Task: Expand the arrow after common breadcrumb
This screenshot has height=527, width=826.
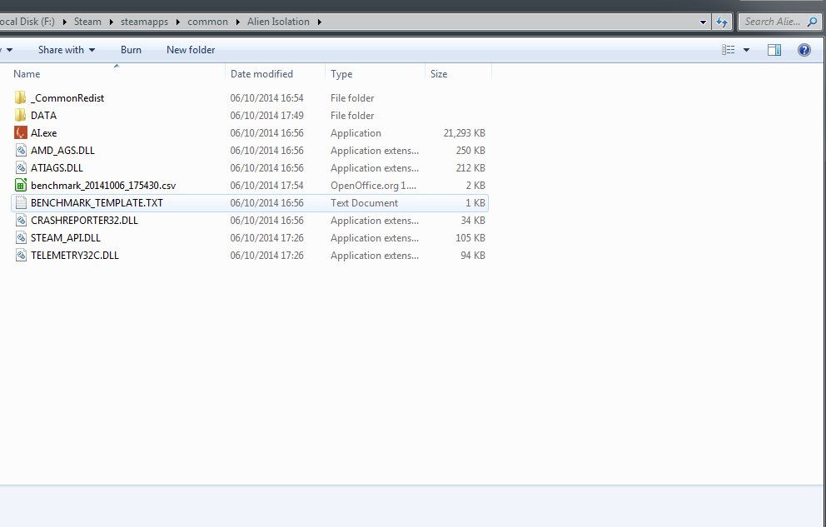Action: (x=237, y=22)
